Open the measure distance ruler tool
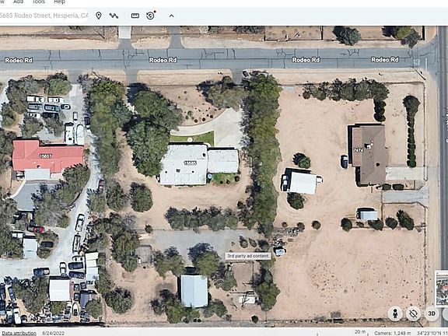The image size is (448, 336). coord(135,16)
